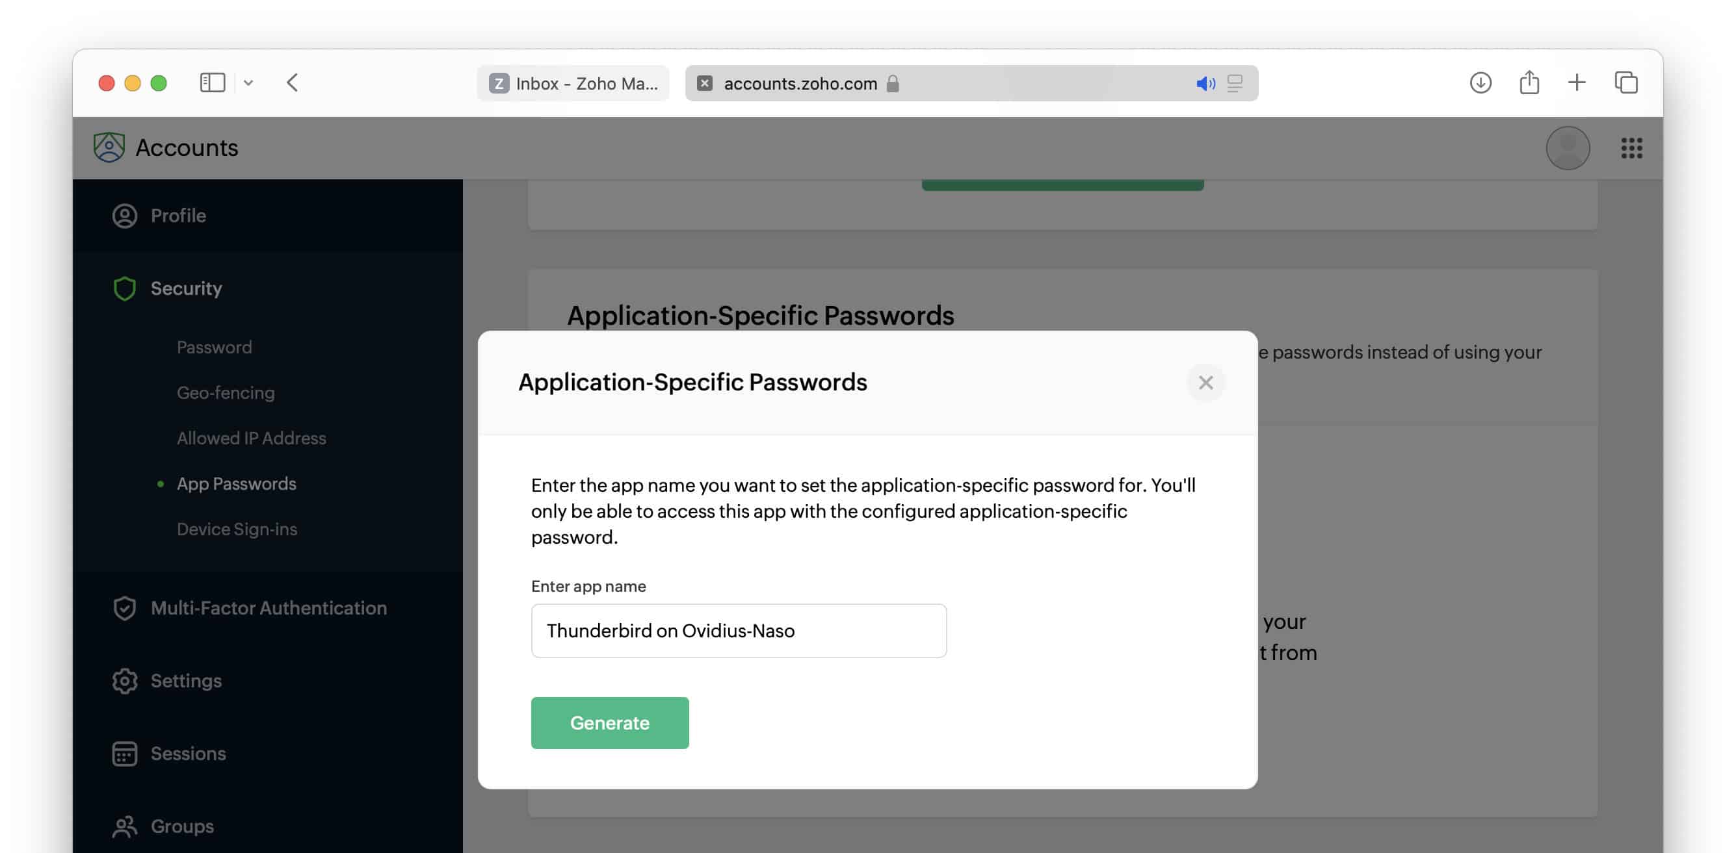Viewport: 1736px width, 853px height.
Task: Click the Share icon in toolbar
Action: pos(1529,83)
